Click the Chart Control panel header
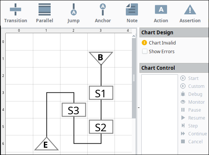 174,68
